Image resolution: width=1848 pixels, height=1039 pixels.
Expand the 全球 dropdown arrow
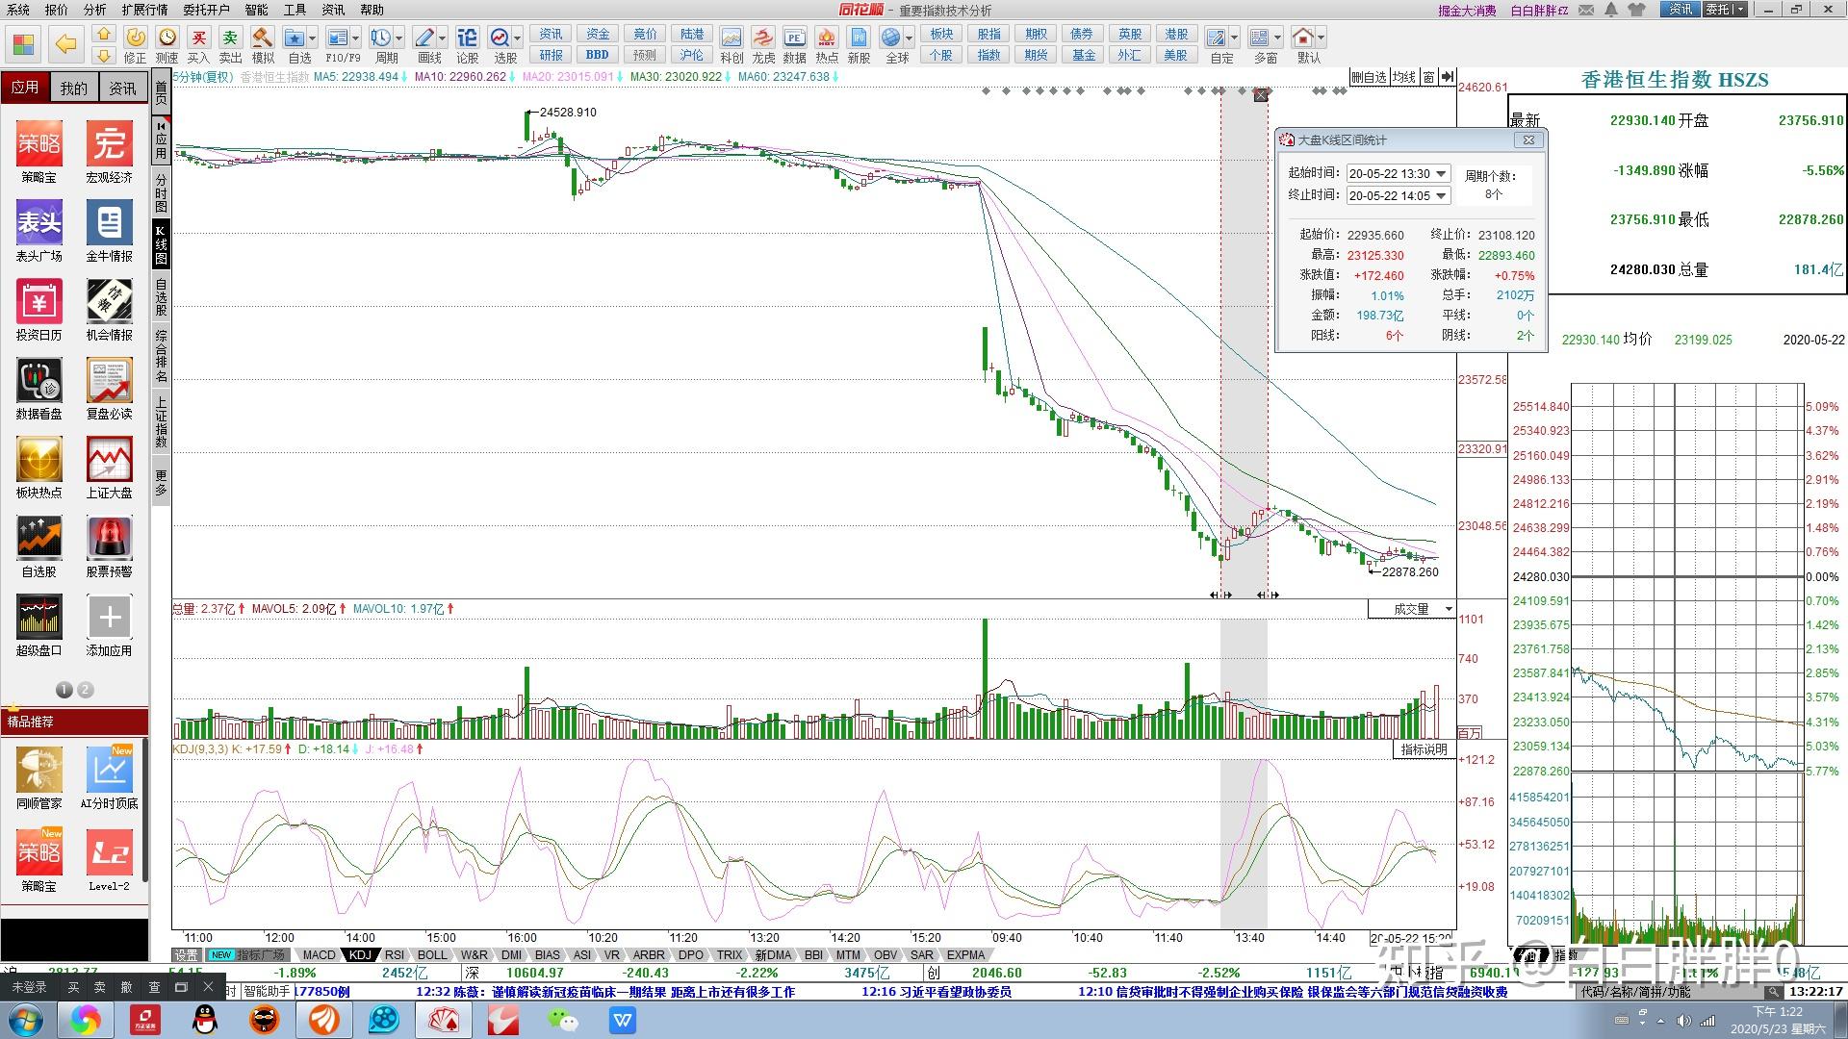click(909, 38)
